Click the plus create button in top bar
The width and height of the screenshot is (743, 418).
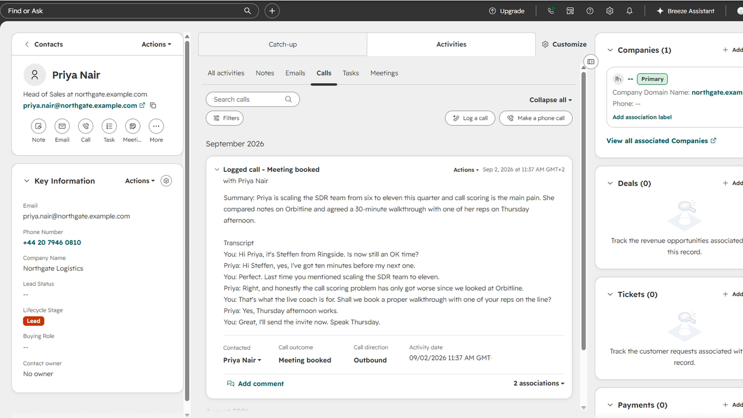click(272, 11)
